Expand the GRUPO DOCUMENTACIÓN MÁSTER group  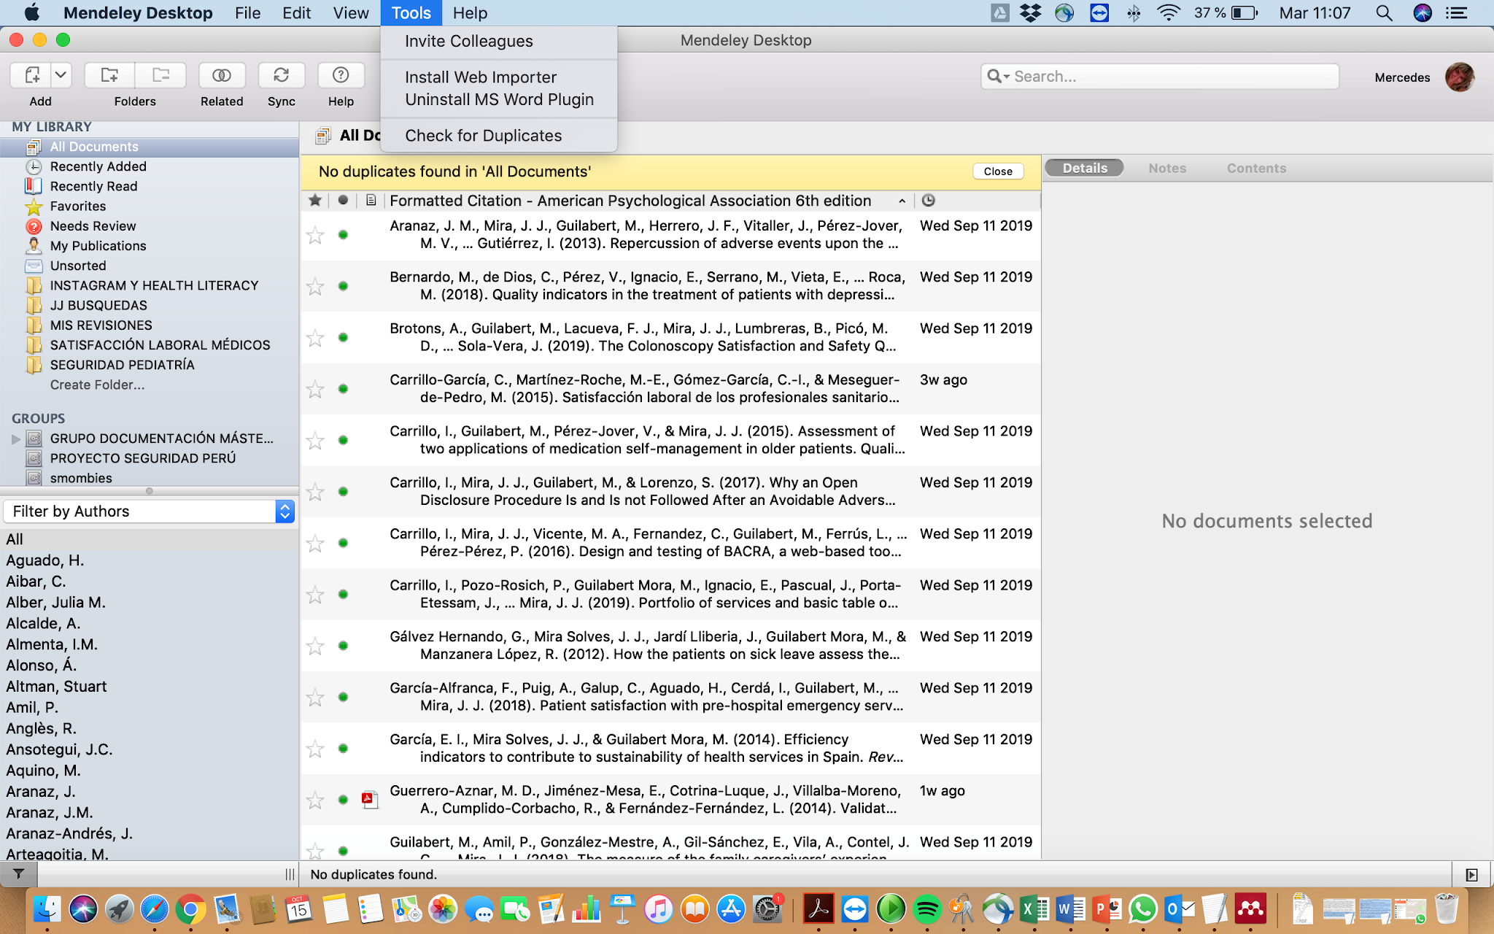point(15,439)
